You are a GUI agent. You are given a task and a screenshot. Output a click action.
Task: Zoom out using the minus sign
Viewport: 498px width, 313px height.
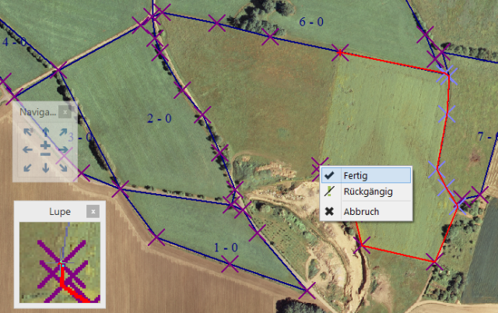[x=45, y=153]
